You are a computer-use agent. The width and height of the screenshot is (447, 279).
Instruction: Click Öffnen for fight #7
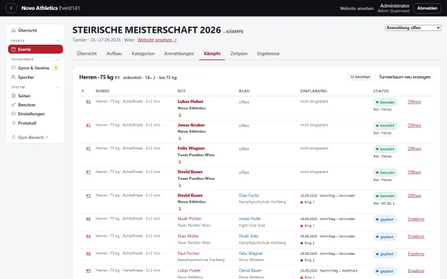click(x=414, y=172)
